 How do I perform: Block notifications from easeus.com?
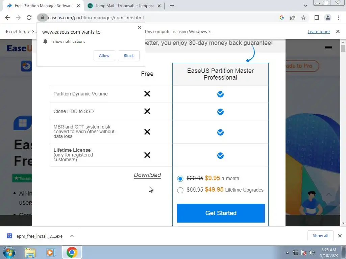[x=129, y=56]
